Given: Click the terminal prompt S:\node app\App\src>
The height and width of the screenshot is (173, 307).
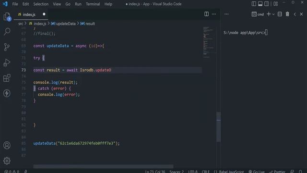Looking at the screenshot, I should (x=244, y=33).
